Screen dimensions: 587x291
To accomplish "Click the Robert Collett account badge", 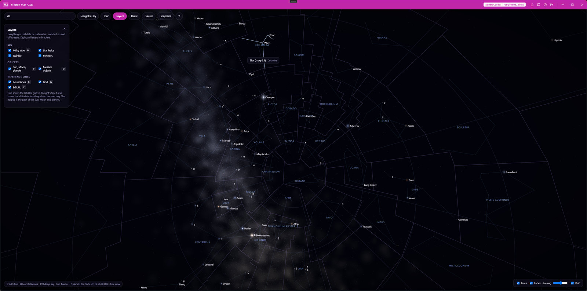I will (x=504, y=5).
